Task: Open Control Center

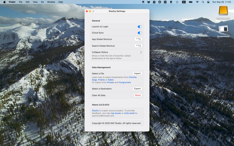Action: (x=209, y=2)
